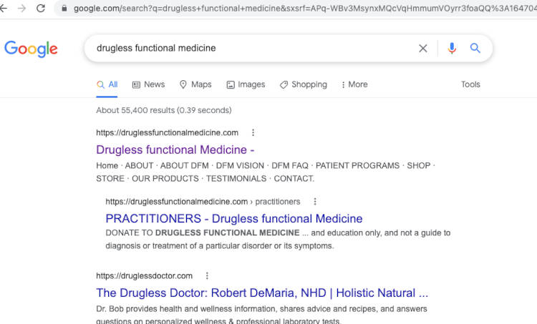Click the padlock site security icon
The height and width of the screenshot is (324, 537).
click(x=64, y=8)
